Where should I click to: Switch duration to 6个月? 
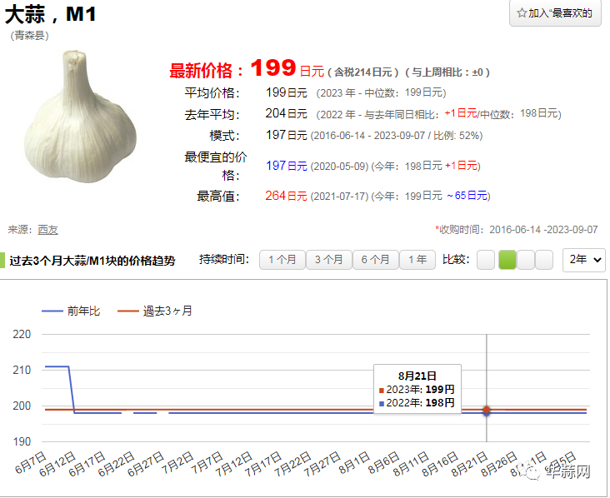[x=375, y=260]
